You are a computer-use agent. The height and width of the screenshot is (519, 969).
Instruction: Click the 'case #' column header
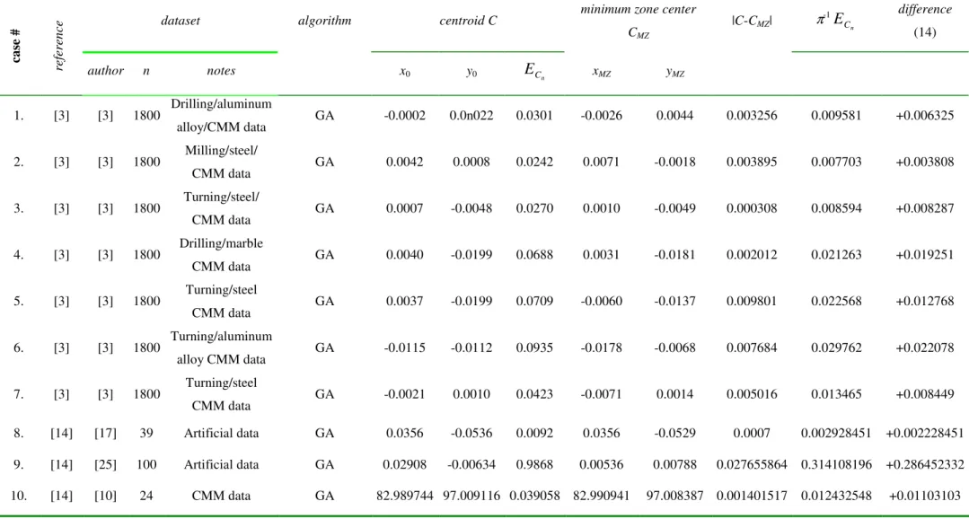[17, 48]
